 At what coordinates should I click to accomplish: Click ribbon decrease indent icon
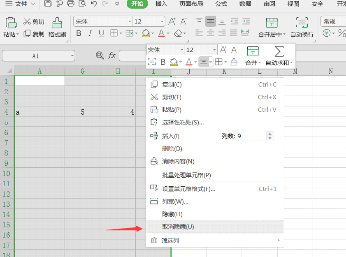(235, 21)
